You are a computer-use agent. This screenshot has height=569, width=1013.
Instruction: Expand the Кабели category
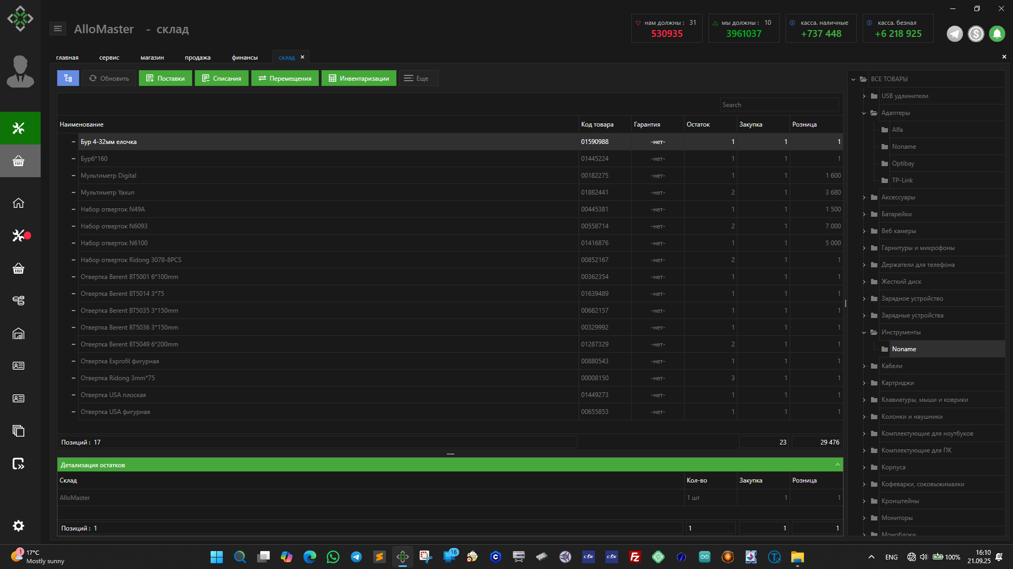[864, 366]
